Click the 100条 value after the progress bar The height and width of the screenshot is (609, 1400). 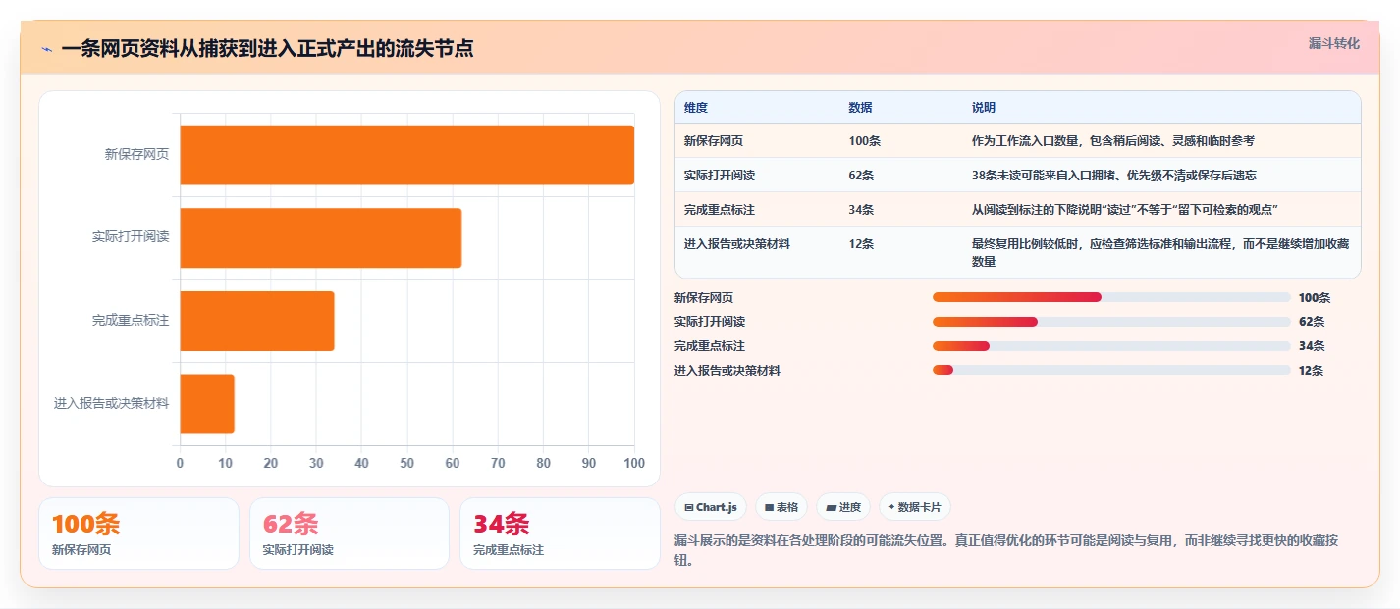tap(1315, 298)
